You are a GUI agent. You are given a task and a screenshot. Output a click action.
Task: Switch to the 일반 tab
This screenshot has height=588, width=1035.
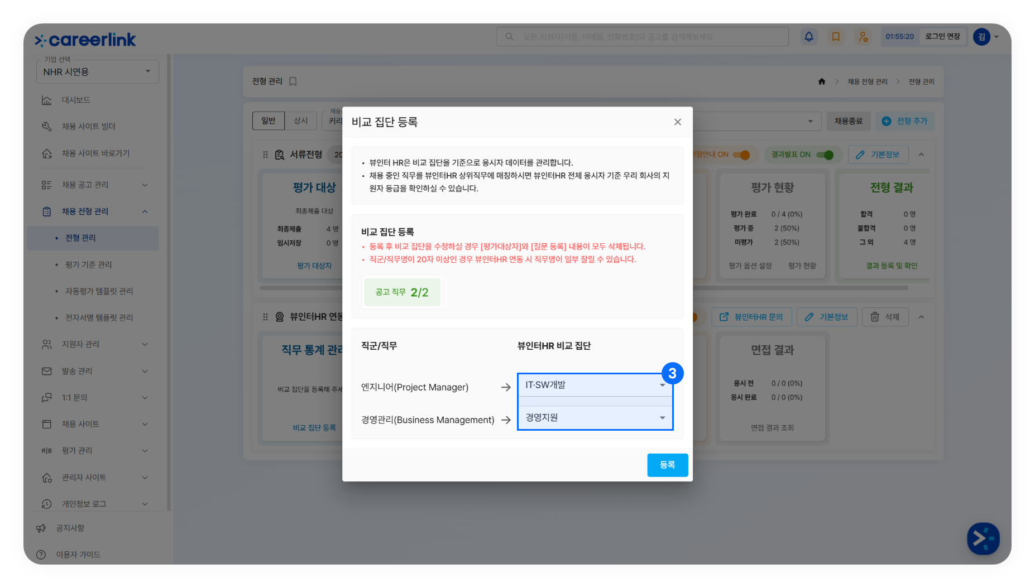pyautogui.click(x=269, y=121)
